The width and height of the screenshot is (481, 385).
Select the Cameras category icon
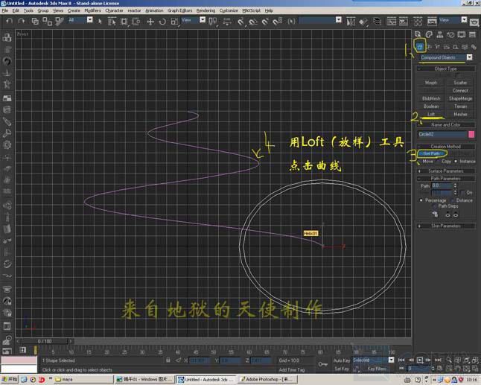(447, 47)
